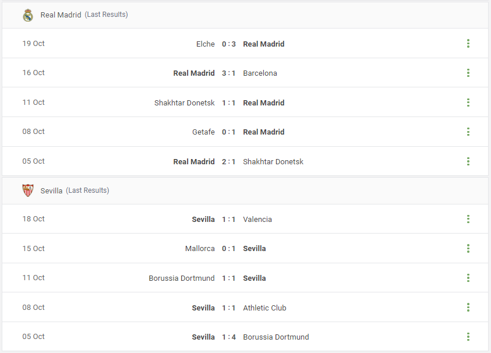Open kebab menu for Getafe vs Real Madrid
The height and width of the screenshot is (353, 491).
468,132
